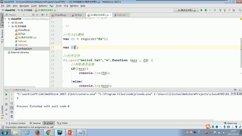Open the TODO tool window

pos(62,123)
